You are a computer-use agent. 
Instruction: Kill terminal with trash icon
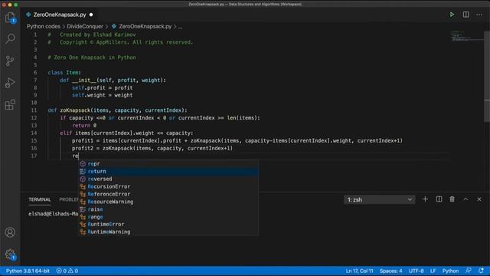pyautogui.click(x=452, y=199)
